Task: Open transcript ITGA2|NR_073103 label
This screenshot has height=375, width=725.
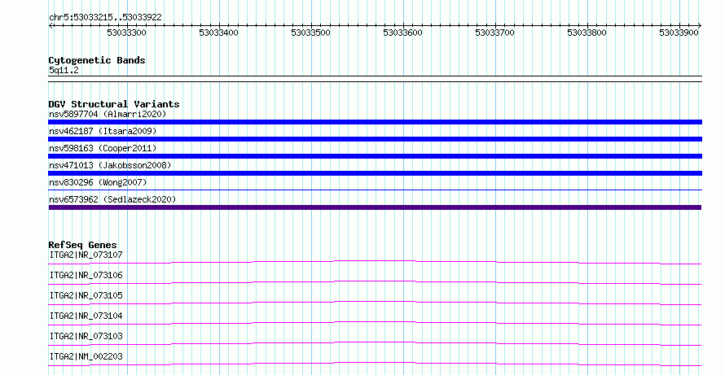Action: [x=86, y=336]
